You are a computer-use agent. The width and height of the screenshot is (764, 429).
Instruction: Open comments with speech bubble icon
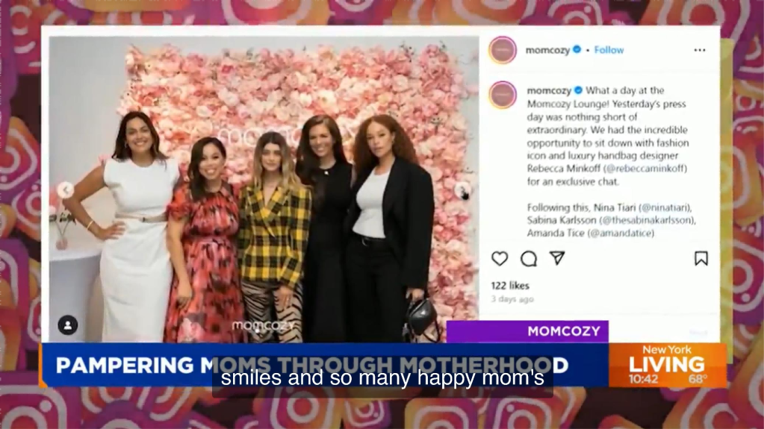coord(529,259)
